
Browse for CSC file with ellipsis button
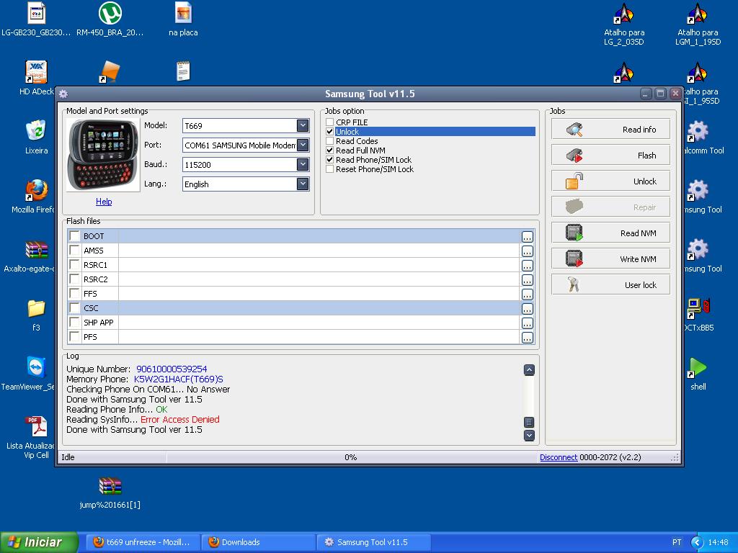coord(527,309)
